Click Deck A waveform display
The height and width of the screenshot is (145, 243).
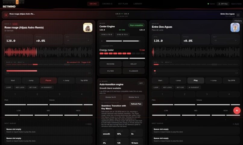coord(48,52)
